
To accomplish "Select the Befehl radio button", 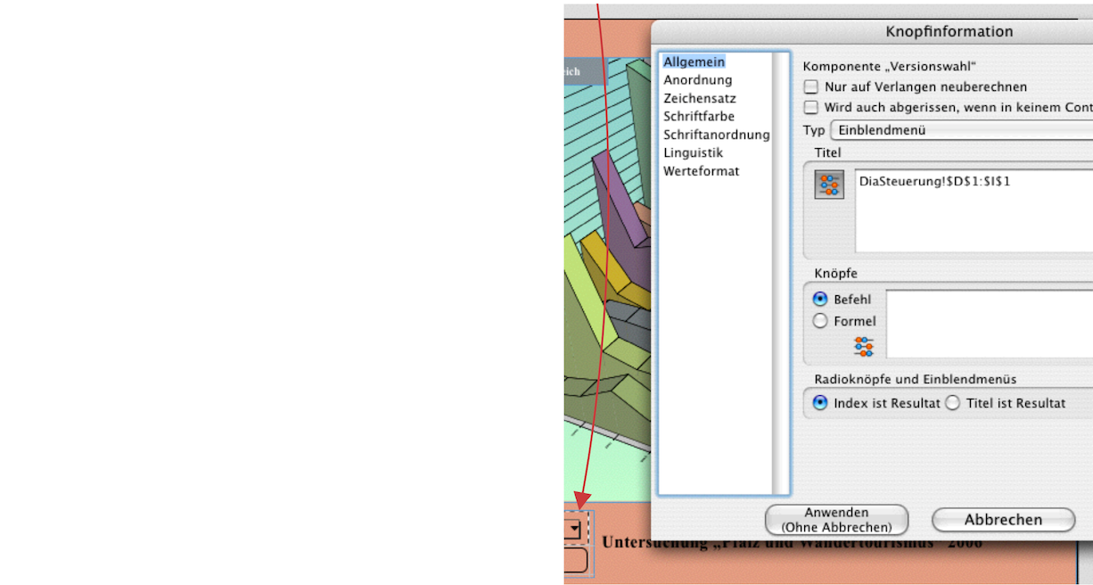I will [x=820, y=300].
